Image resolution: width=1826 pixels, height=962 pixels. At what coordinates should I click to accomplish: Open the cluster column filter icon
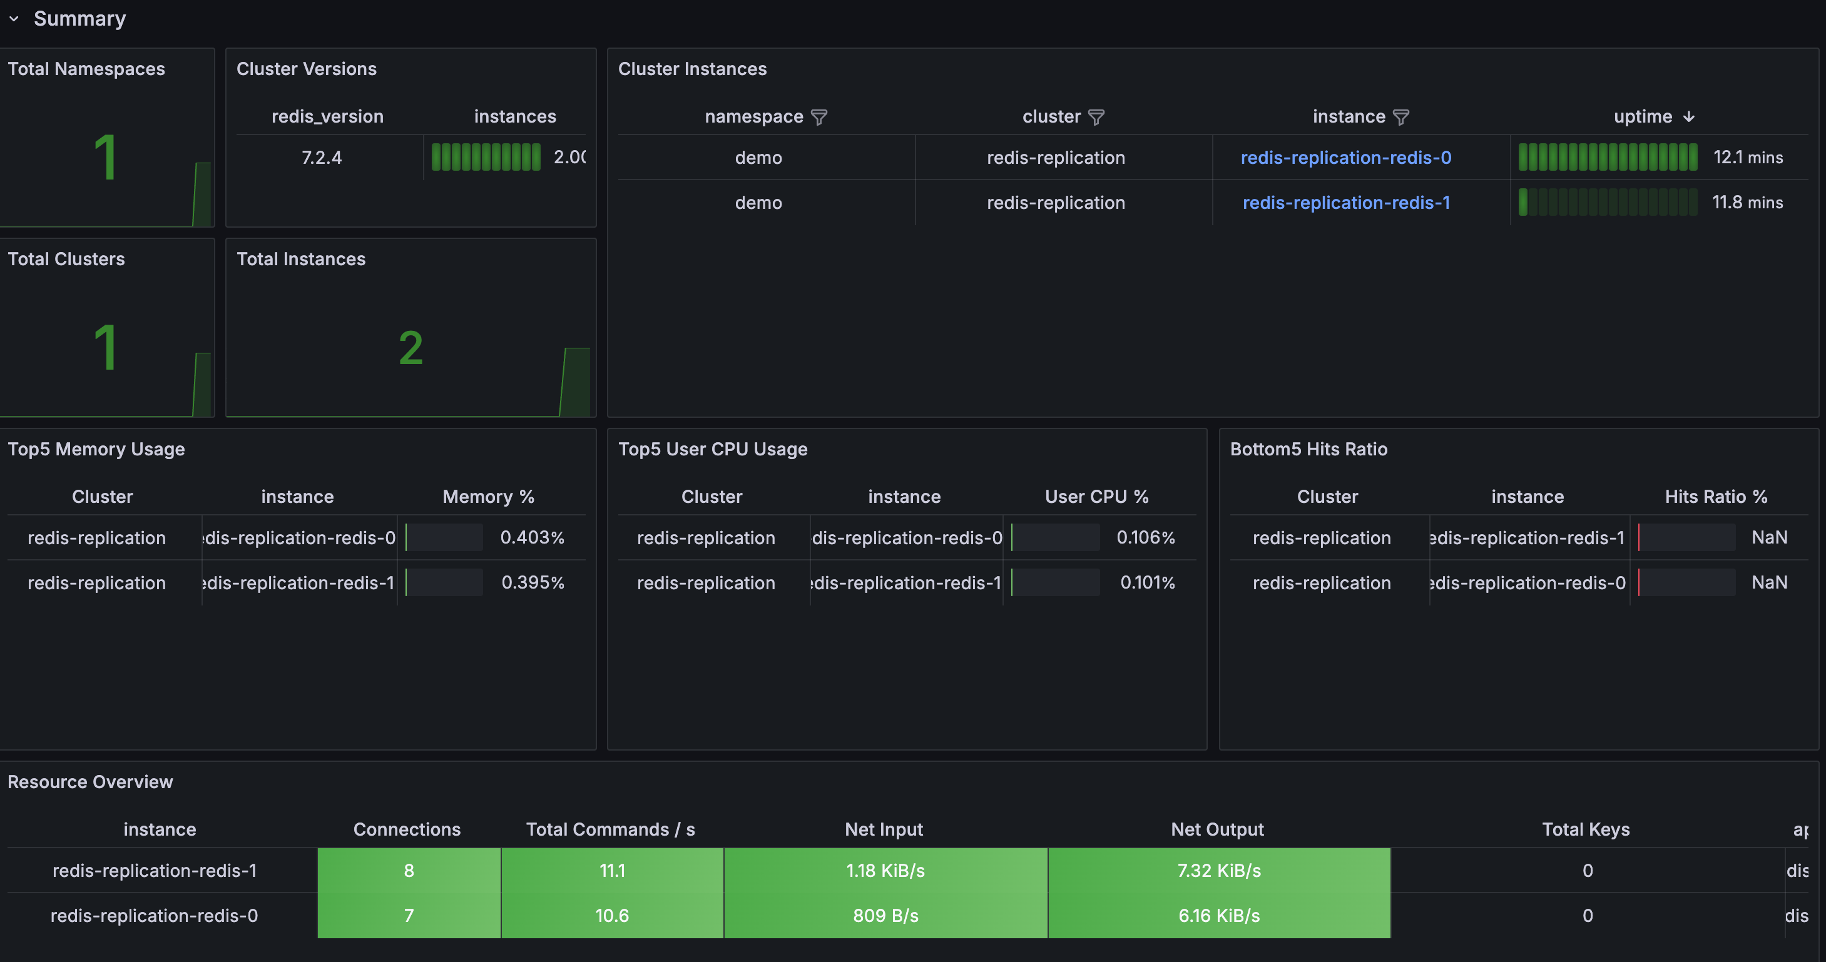[1096, 117]
